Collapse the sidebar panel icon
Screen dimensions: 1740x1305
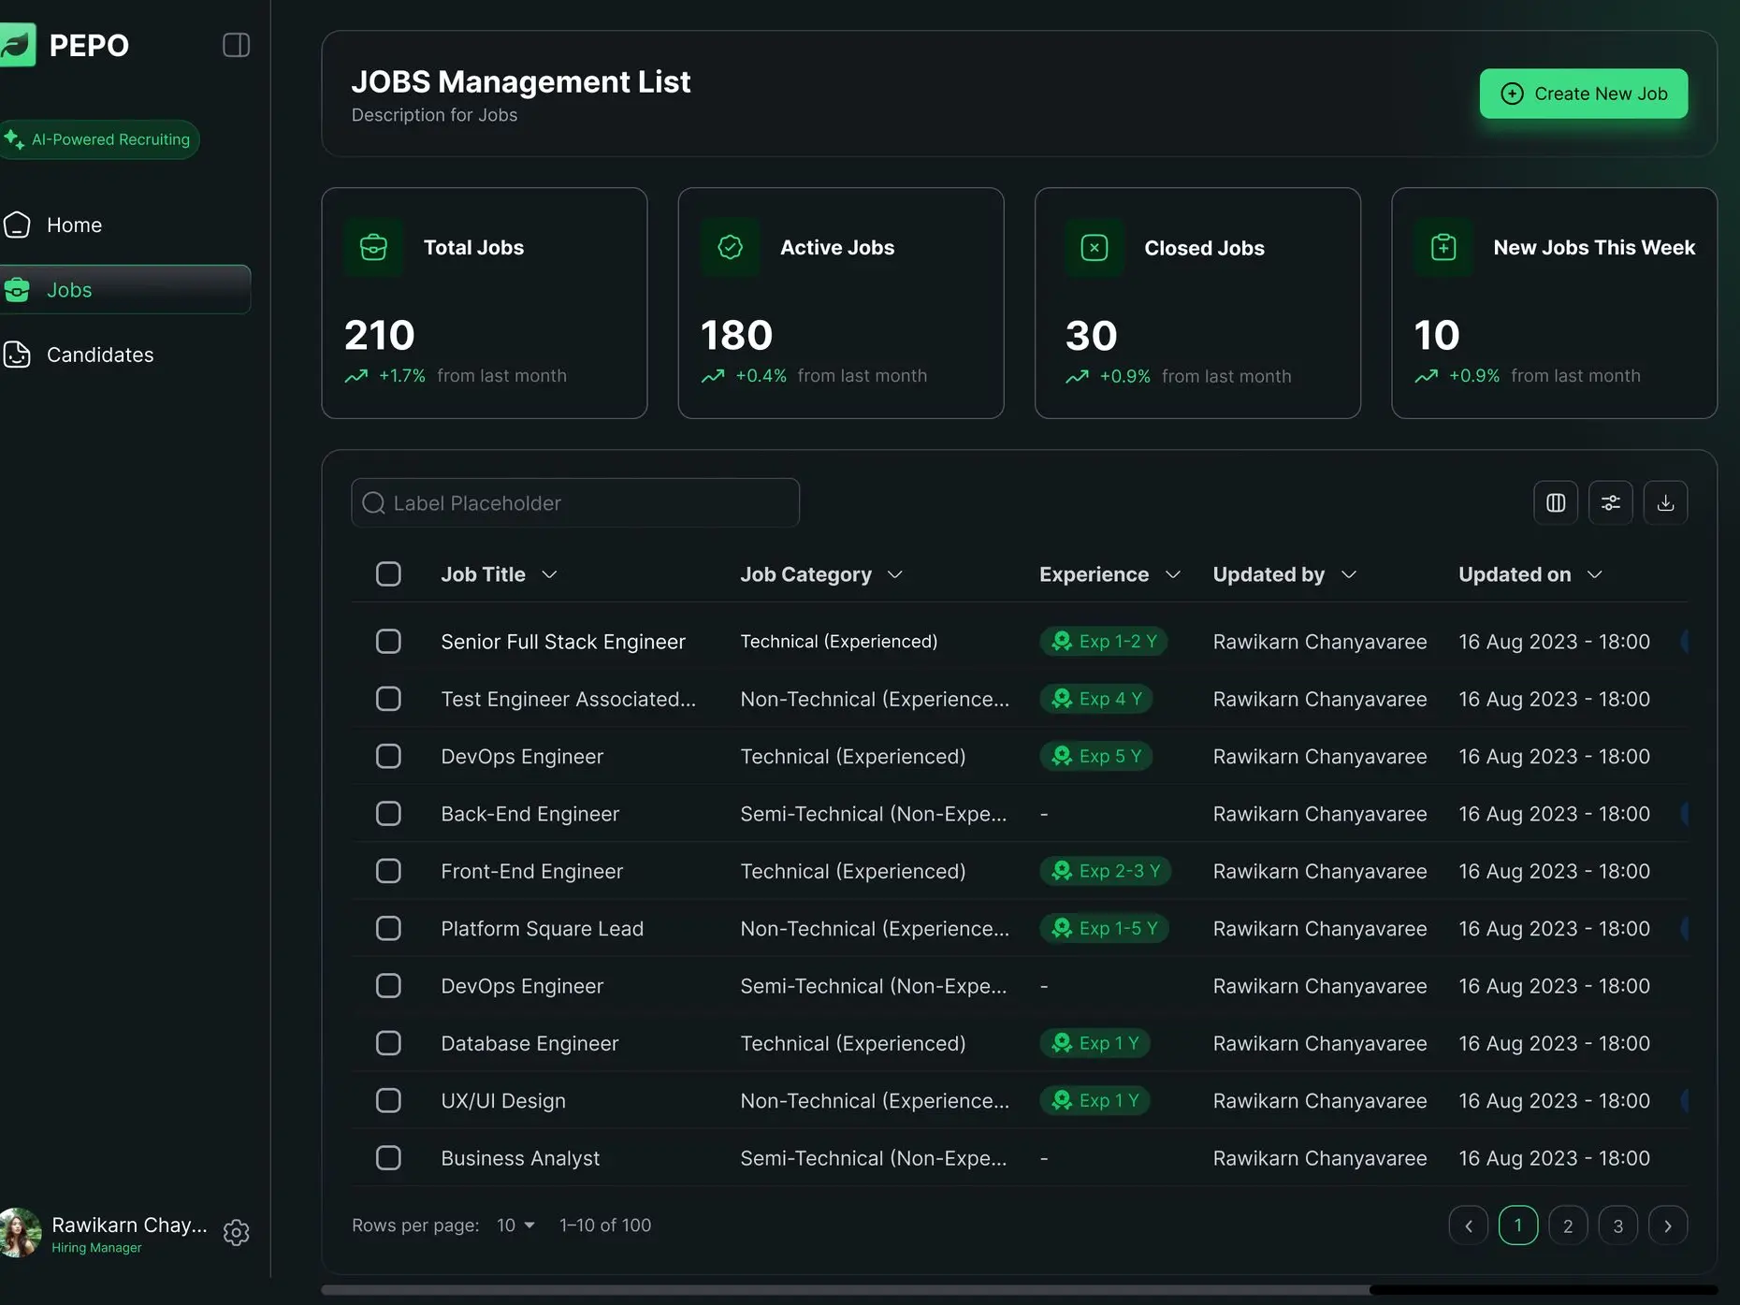[236, 45]
